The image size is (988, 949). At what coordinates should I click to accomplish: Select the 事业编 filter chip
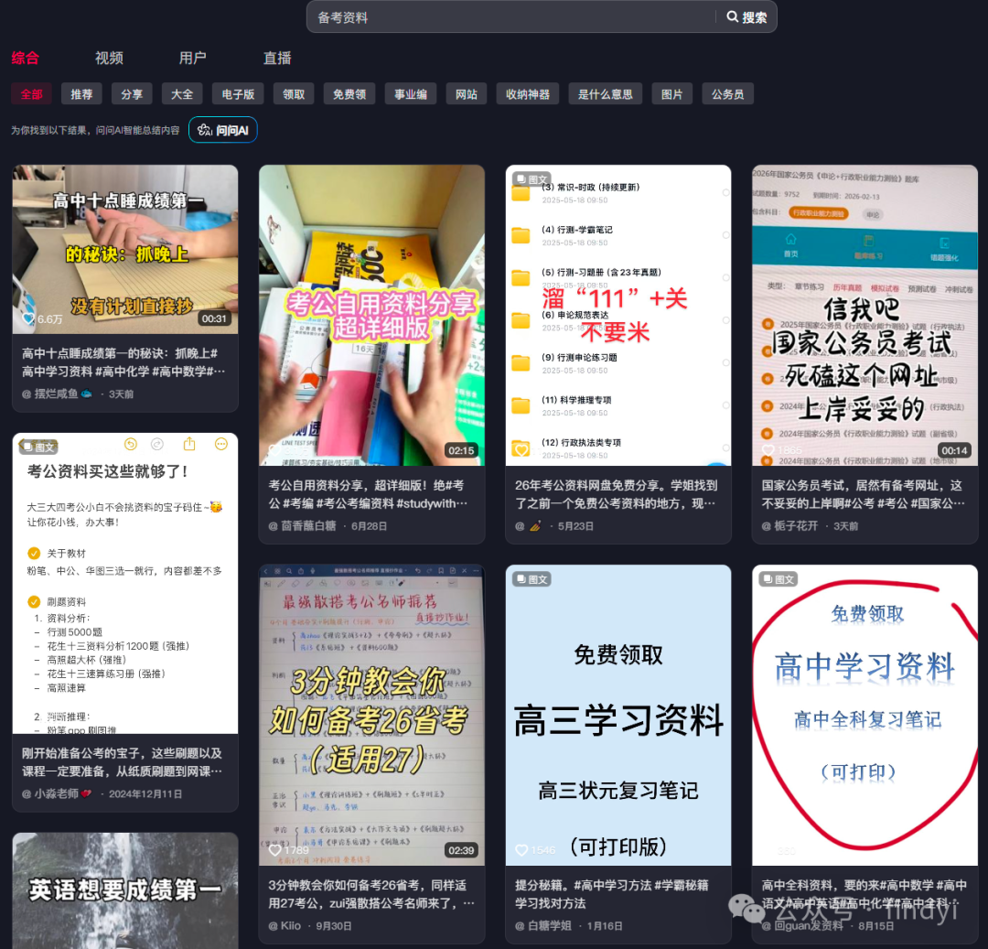point(411,94)
